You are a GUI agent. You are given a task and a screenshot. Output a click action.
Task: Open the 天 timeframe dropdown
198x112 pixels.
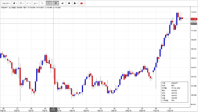[22, 3]
